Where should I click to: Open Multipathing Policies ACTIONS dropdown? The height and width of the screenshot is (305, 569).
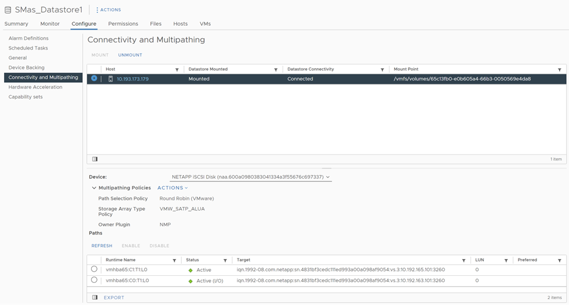tap(172, 188)
